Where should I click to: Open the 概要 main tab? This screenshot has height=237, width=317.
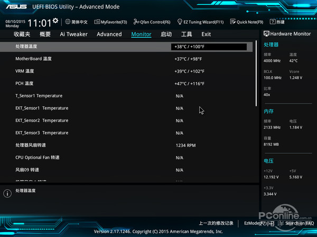(x=45, y=34)
